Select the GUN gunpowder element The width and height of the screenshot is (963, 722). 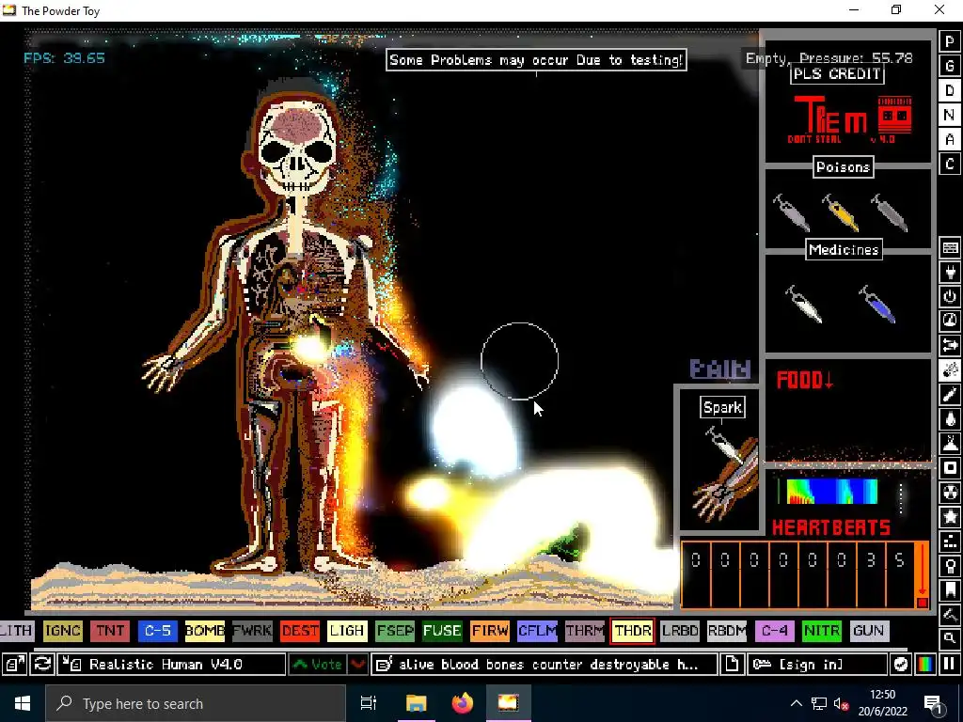868,631
